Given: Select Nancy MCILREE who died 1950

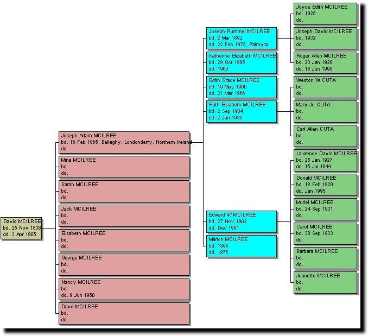Looking at the screenshot, I should pos(124,289).
